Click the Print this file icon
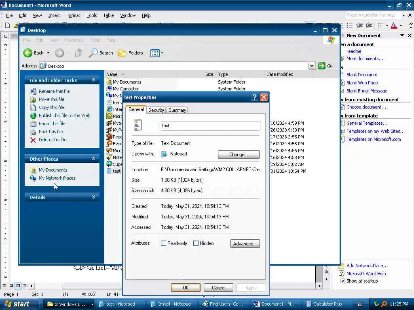The height and width of the screenshot is (310, 414). pos(33,132)
